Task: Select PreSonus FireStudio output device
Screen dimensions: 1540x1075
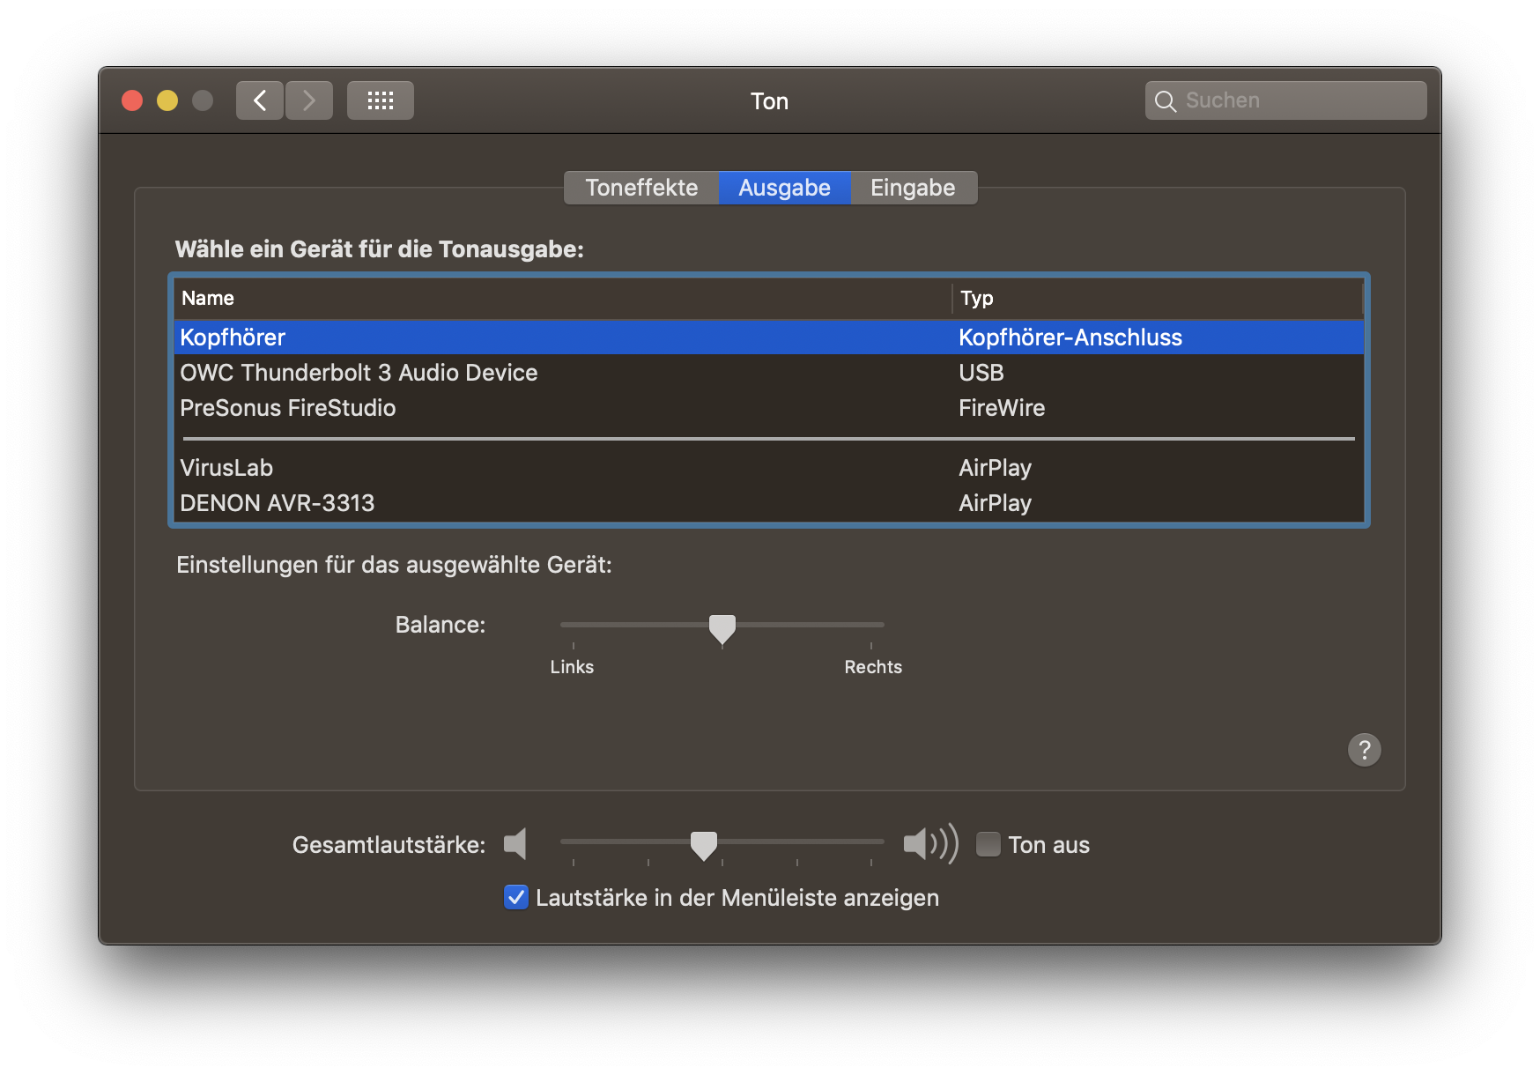Action: 288,408
